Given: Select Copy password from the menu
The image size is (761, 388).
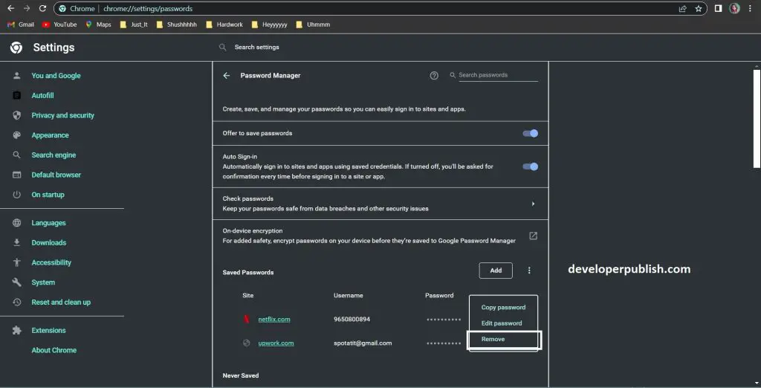Looking at the screenshot, I should (503, 308).
